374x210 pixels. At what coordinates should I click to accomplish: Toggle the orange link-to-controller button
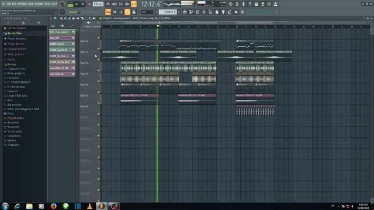[127, 12]
